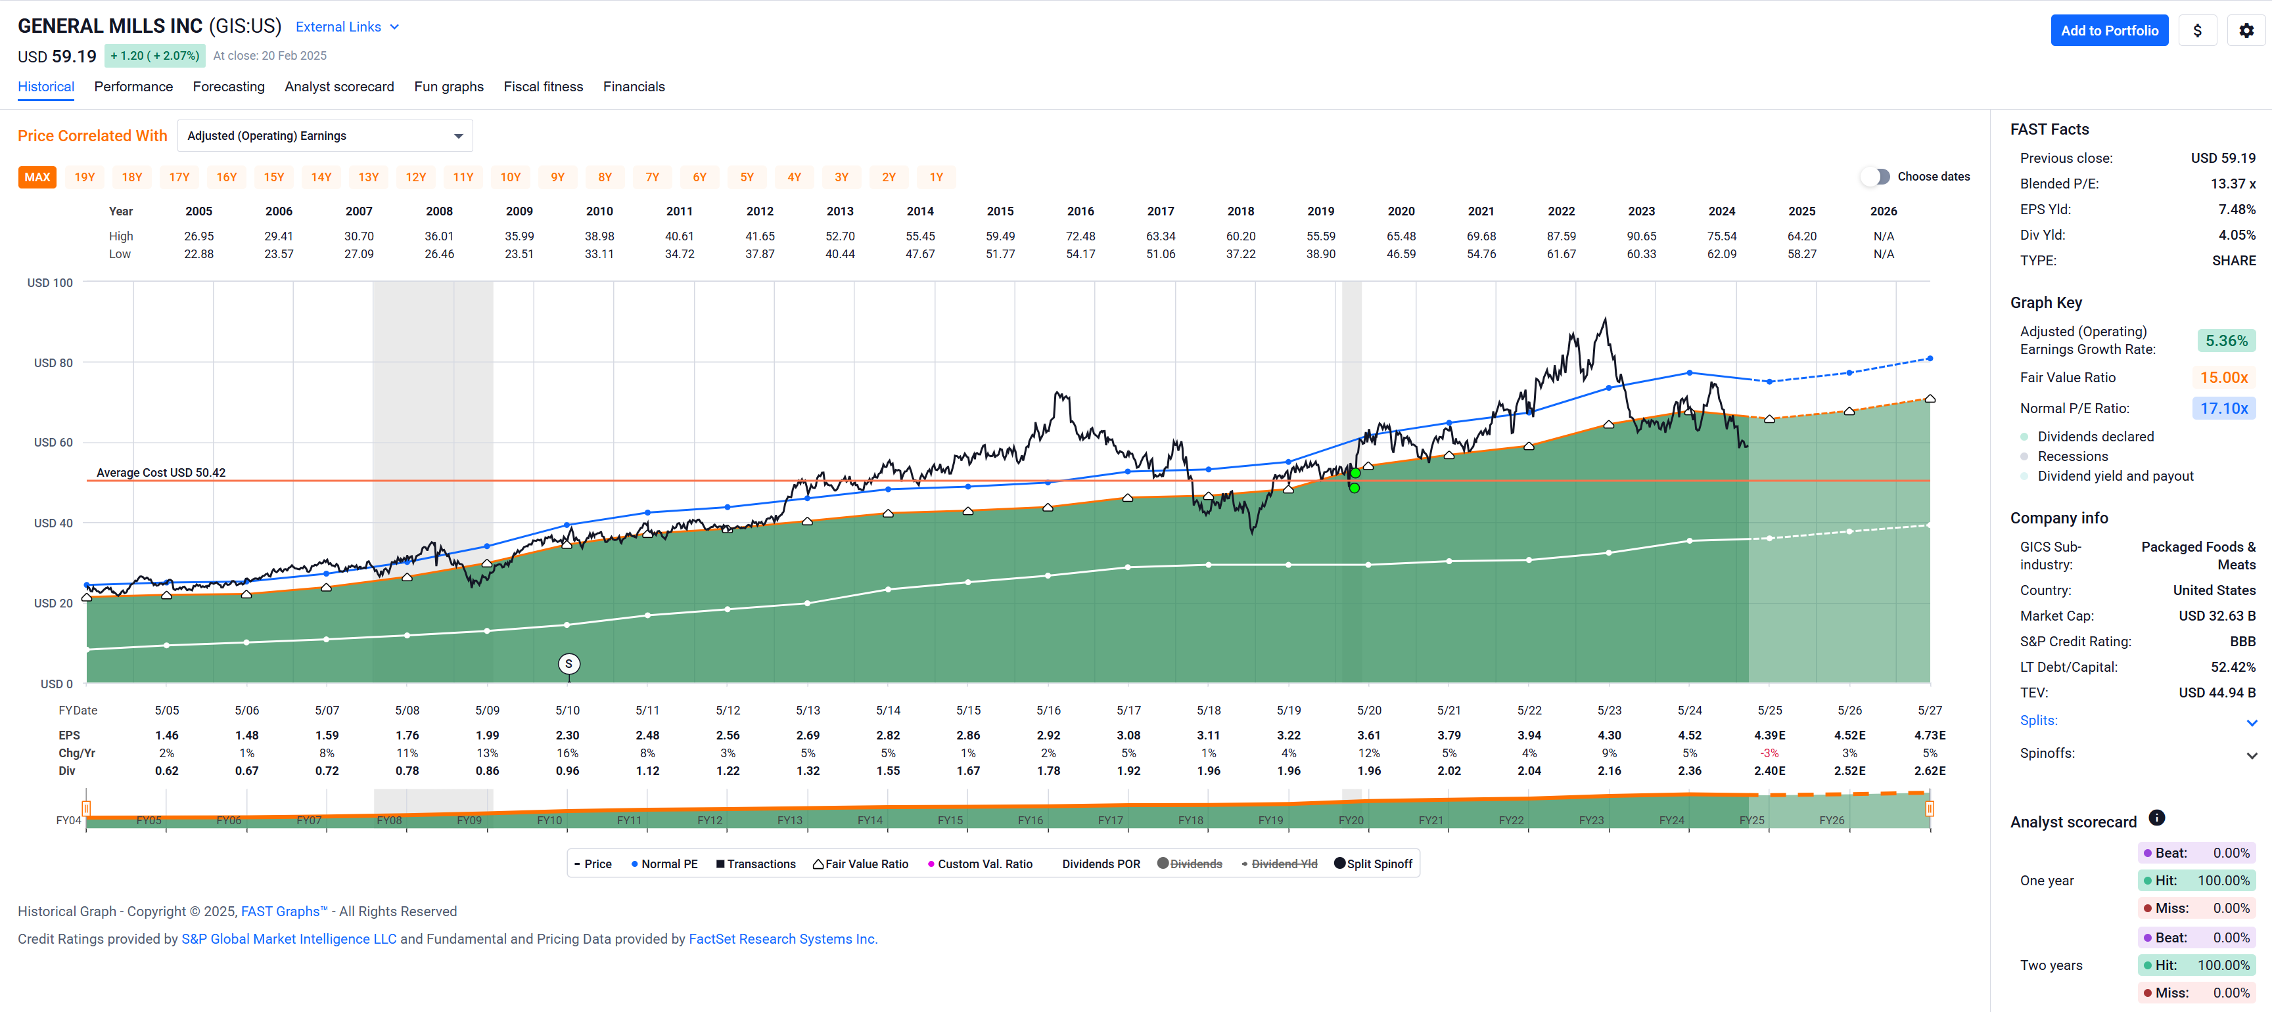Enable the Dividend Yld legend item

point(1279,864)
